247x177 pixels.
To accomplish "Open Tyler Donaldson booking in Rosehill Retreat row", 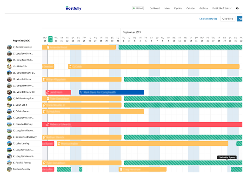I will [x=81, y=163].
